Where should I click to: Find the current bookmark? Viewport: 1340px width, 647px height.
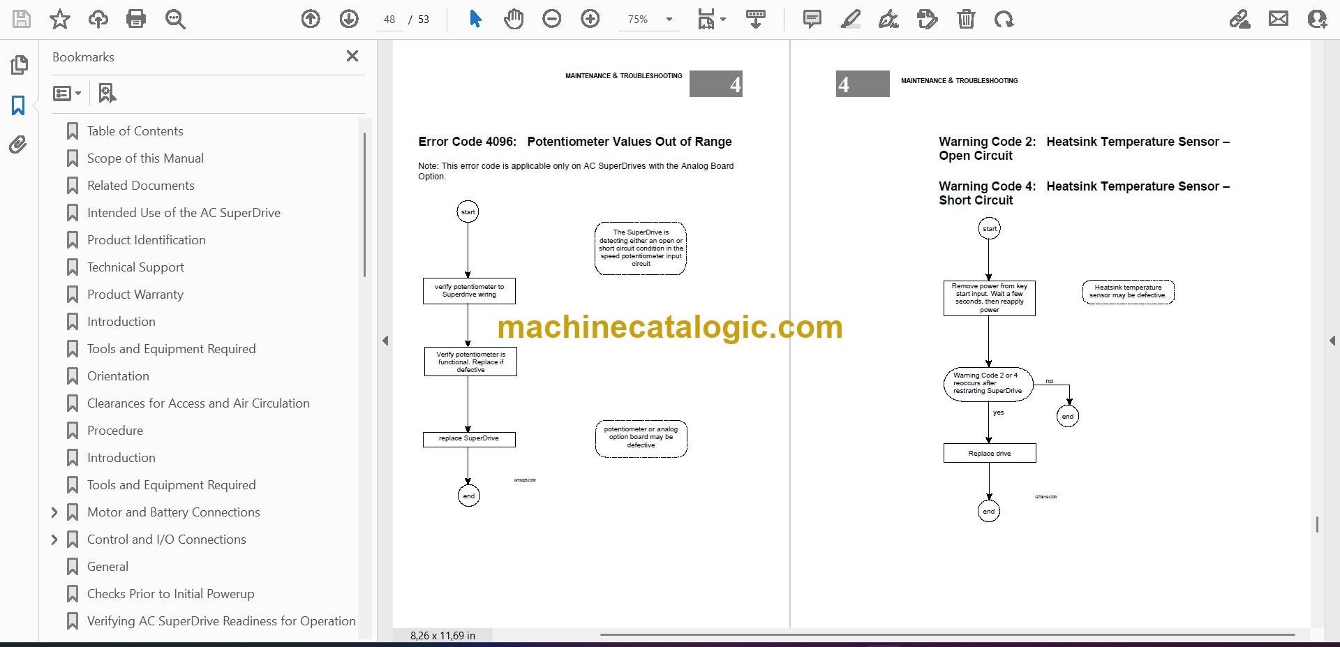(x=107, y=93)
